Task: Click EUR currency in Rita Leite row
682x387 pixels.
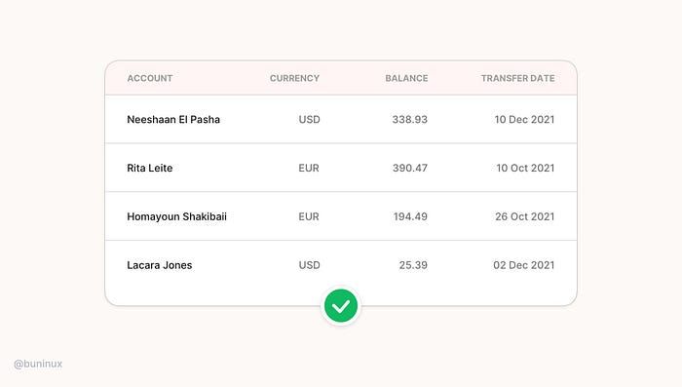Action: point(309,168)
